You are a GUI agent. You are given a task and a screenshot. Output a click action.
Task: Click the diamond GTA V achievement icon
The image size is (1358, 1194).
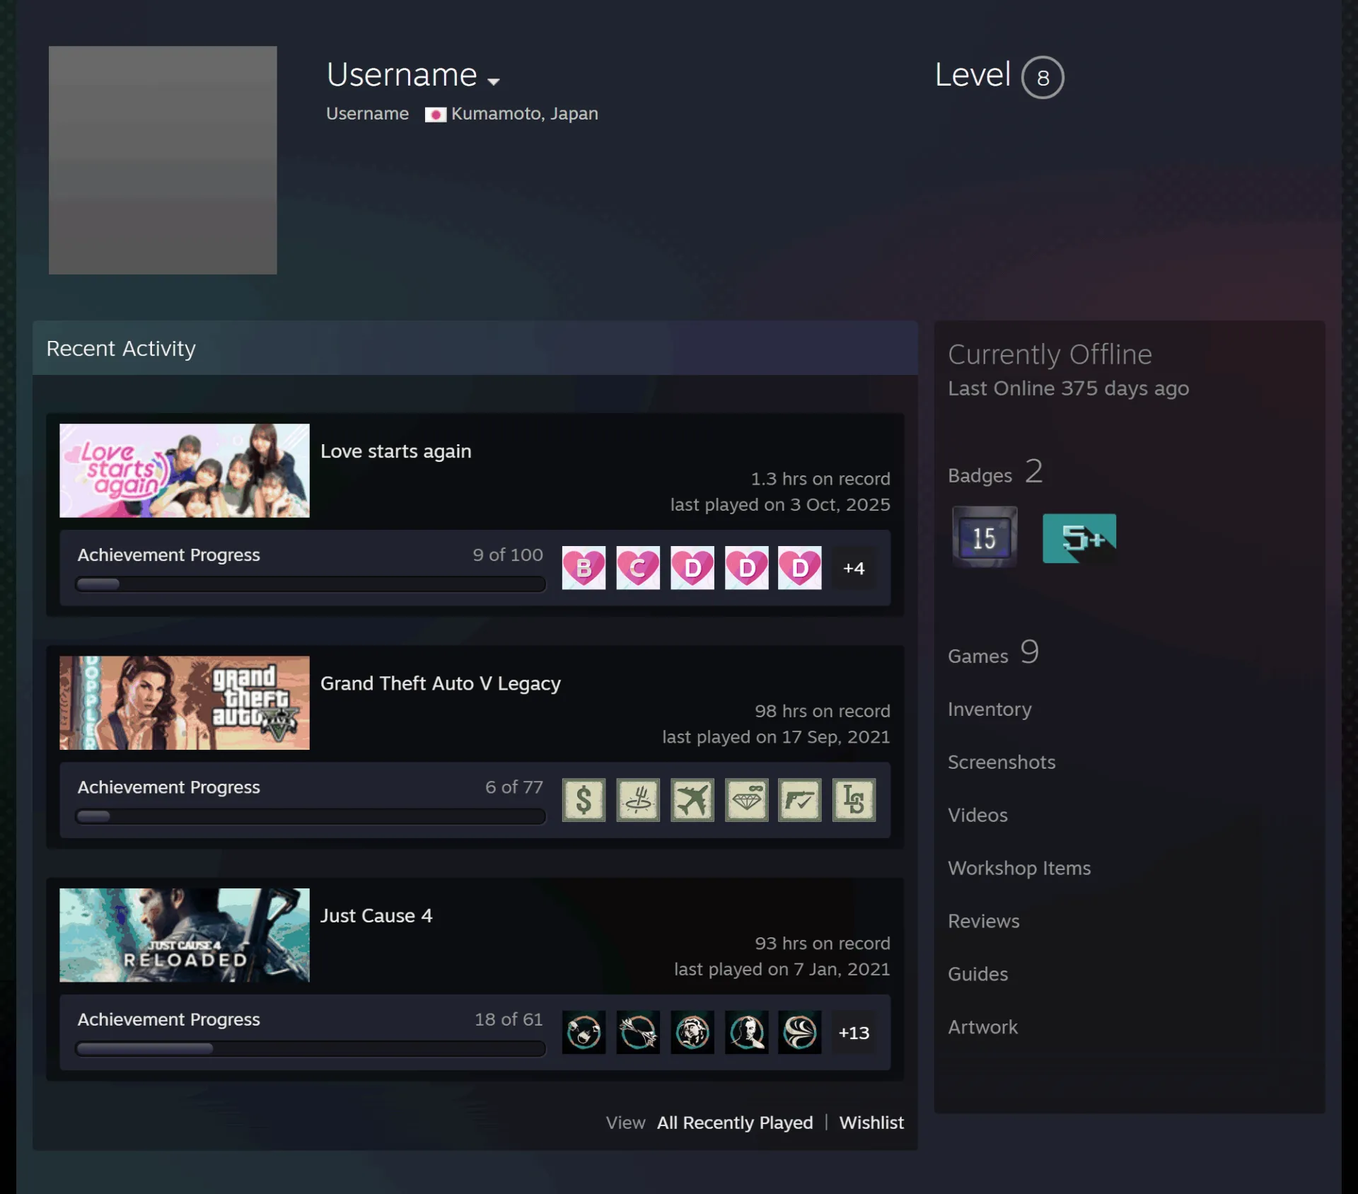pyautogui.click(x=747, y=800)
